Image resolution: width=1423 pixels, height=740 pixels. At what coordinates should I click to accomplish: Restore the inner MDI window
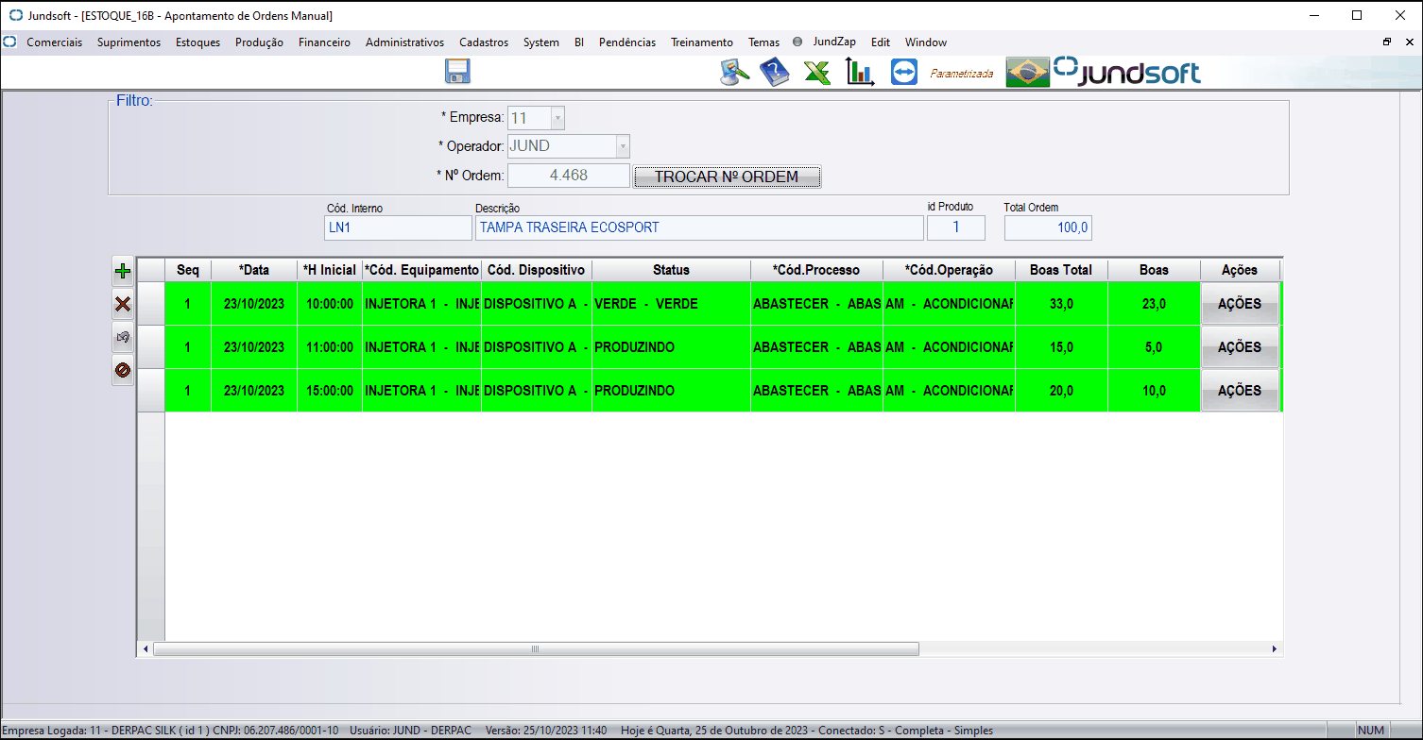[x=1387, y=42]
